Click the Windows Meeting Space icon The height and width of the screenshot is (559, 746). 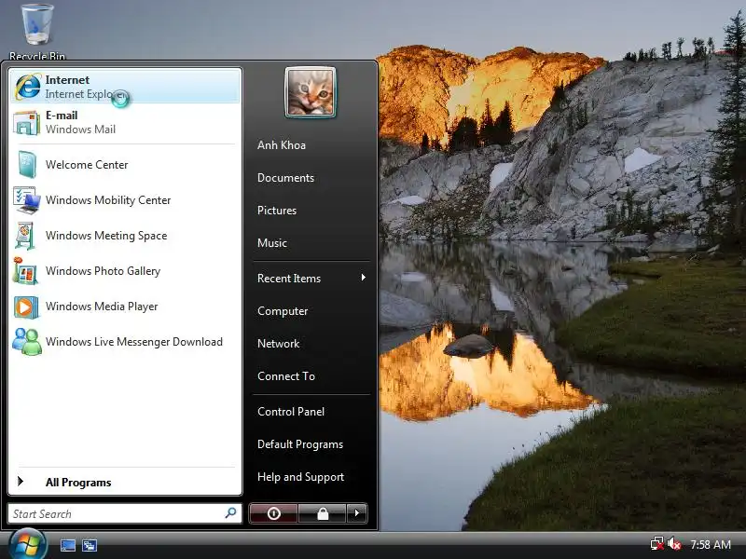point(25,236)
